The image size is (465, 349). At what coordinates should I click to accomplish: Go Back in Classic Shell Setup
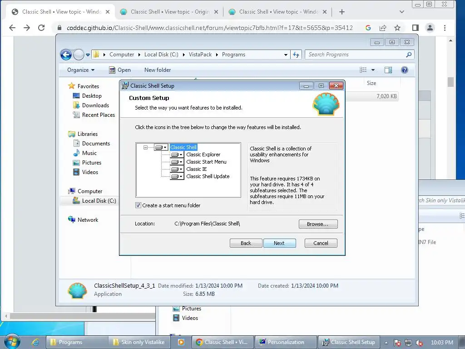tap(246, 243)
